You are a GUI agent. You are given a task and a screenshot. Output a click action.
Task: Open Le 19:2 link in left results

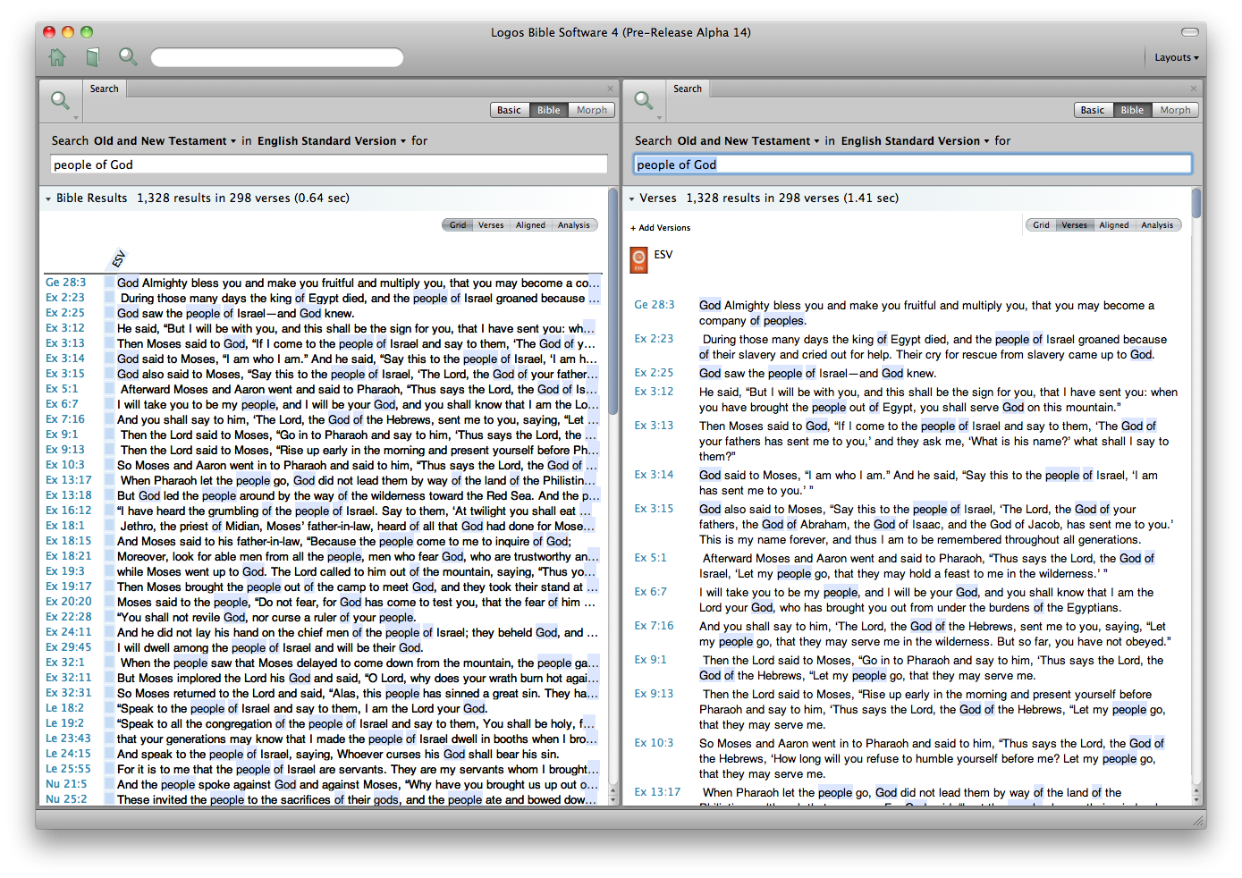[x=65, y=723]
